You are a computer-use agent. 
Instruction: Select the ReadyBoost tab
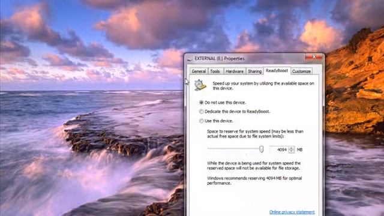click(277, 71)
